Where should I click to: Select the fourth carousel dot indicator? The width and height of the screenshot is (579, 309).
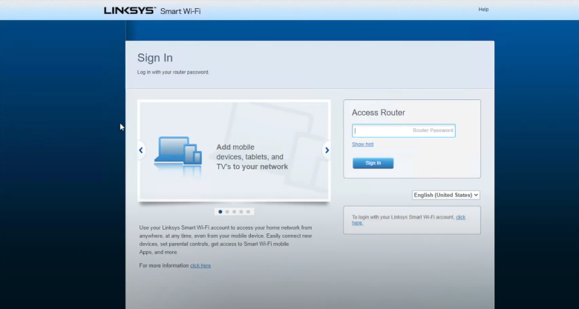coord(241,212)
